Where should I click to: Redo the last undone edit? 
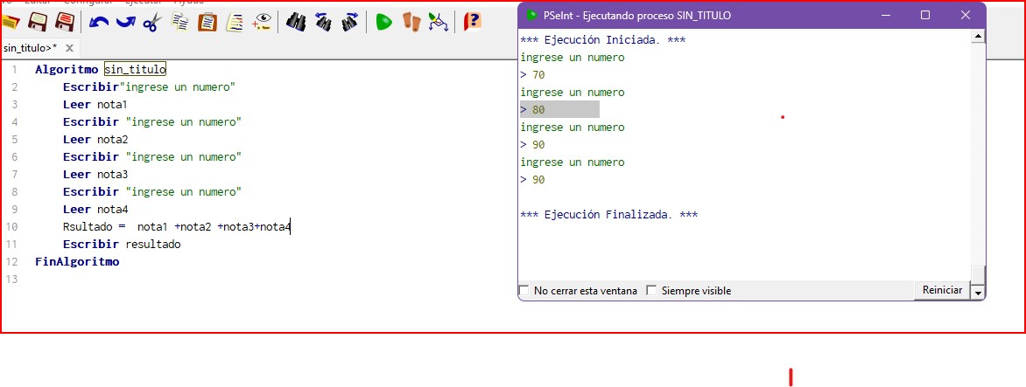pos(125,23)
